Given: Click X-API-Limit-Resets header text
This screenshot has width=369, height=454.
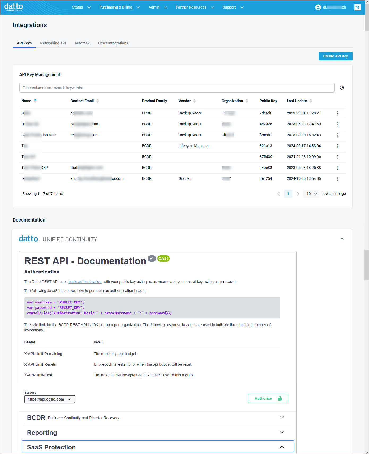Looking at the screenshot, I should click(x=40, y=364).
